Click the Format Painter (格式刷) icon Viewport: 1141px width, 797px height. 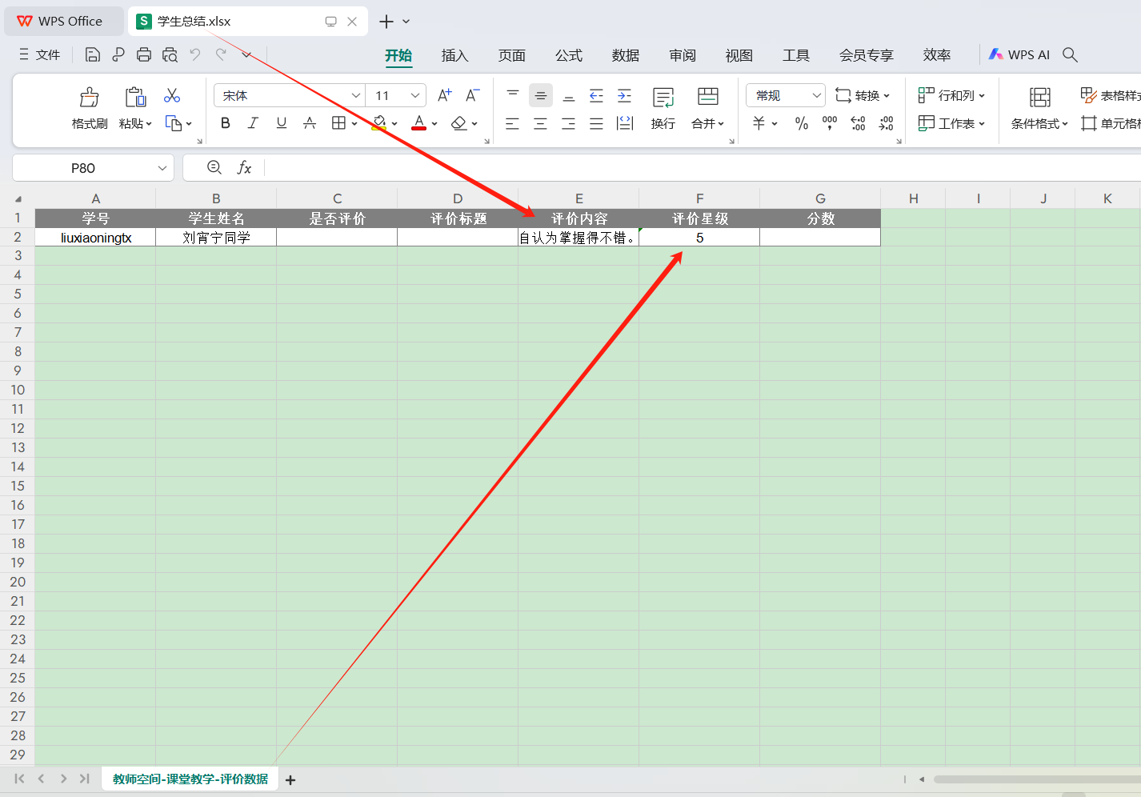pyautogui.click(x=89, y=98)
